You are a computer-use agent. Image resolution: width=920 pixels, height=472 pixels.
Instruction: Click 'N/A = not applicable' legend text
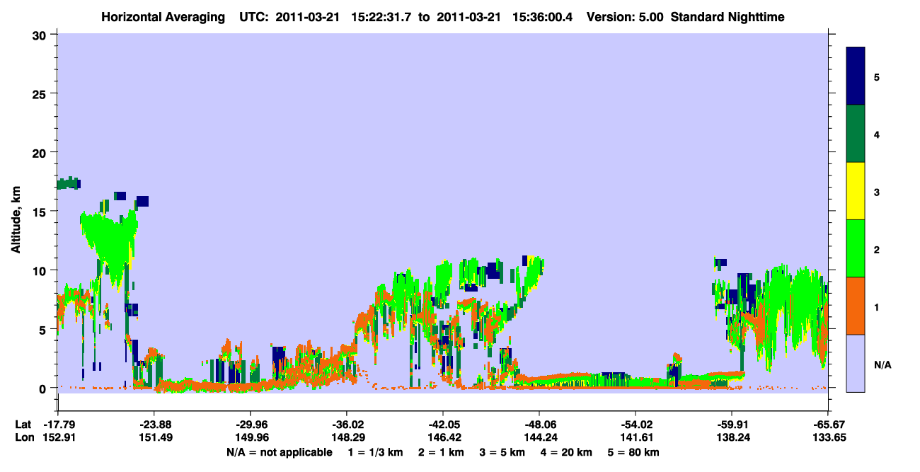tap(279, 452)
